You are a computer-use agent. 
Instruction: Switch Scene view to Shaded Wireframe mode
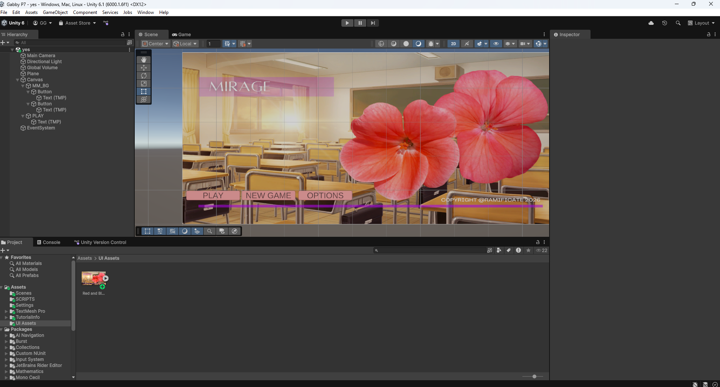coord(394,44)
